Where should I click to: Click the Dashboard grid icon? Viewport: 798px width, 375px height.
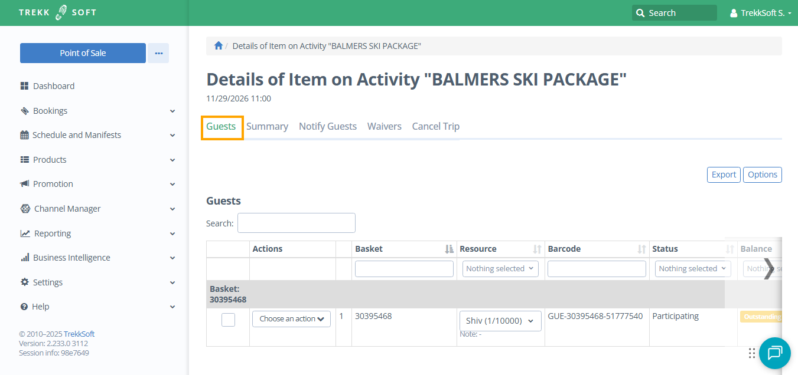[24, 86]
